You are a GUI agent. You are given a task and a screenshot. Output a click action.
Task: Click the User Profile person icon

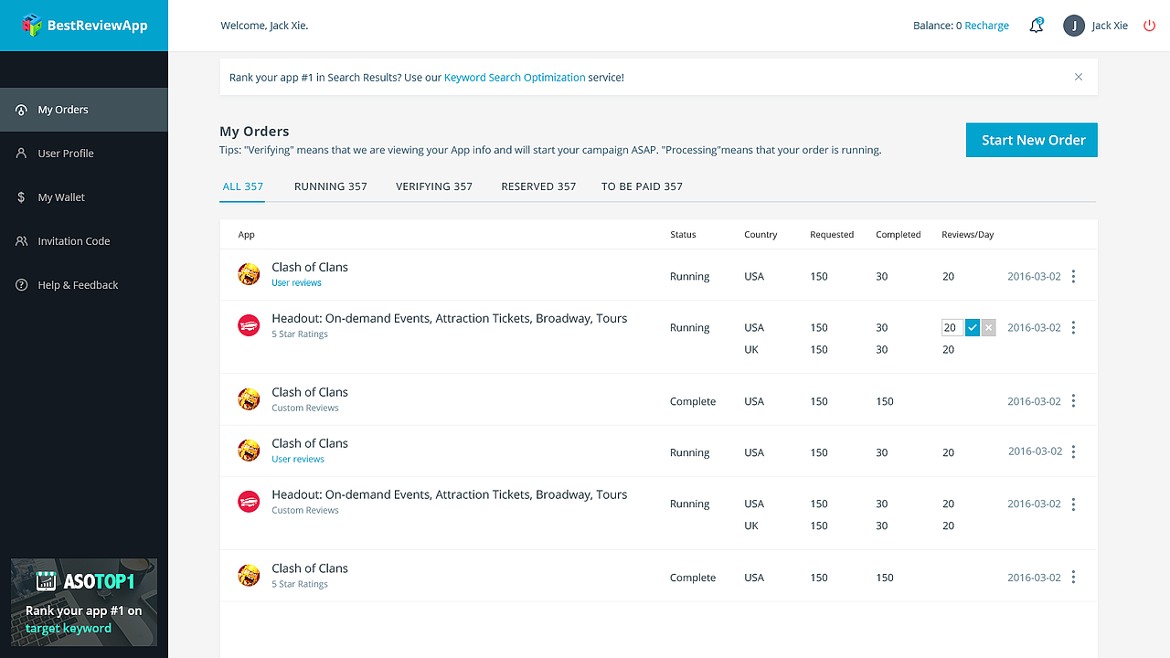[21, 154]
